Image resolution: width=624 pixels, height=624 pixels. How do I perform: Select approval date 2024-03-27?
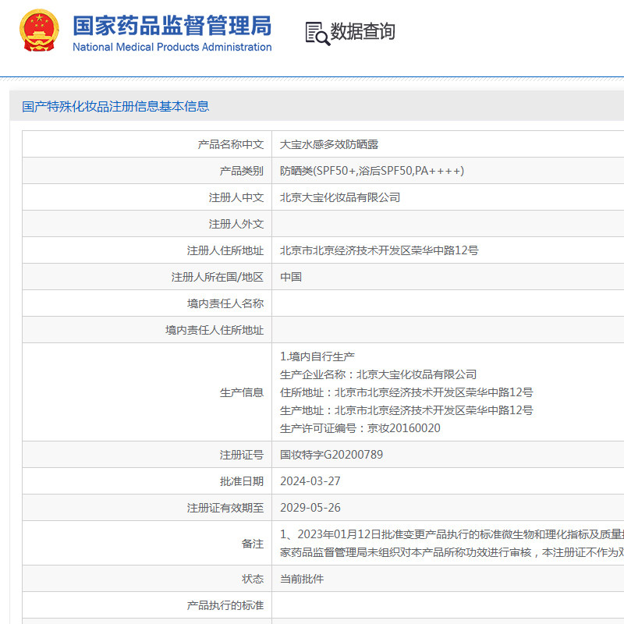[310, 481]
